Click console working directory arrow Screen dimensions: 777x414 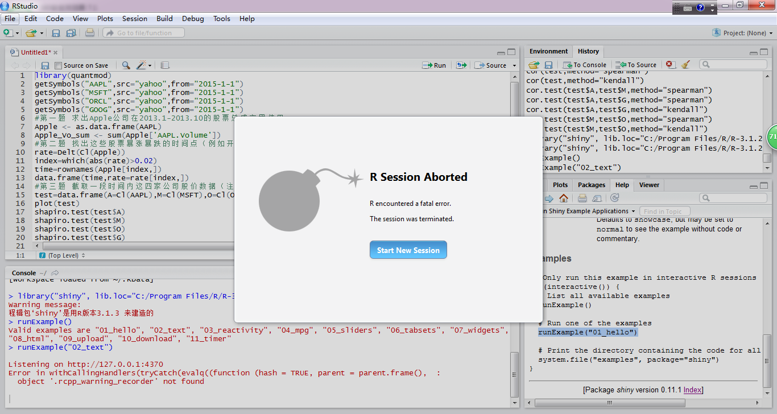tap(55, 273)
